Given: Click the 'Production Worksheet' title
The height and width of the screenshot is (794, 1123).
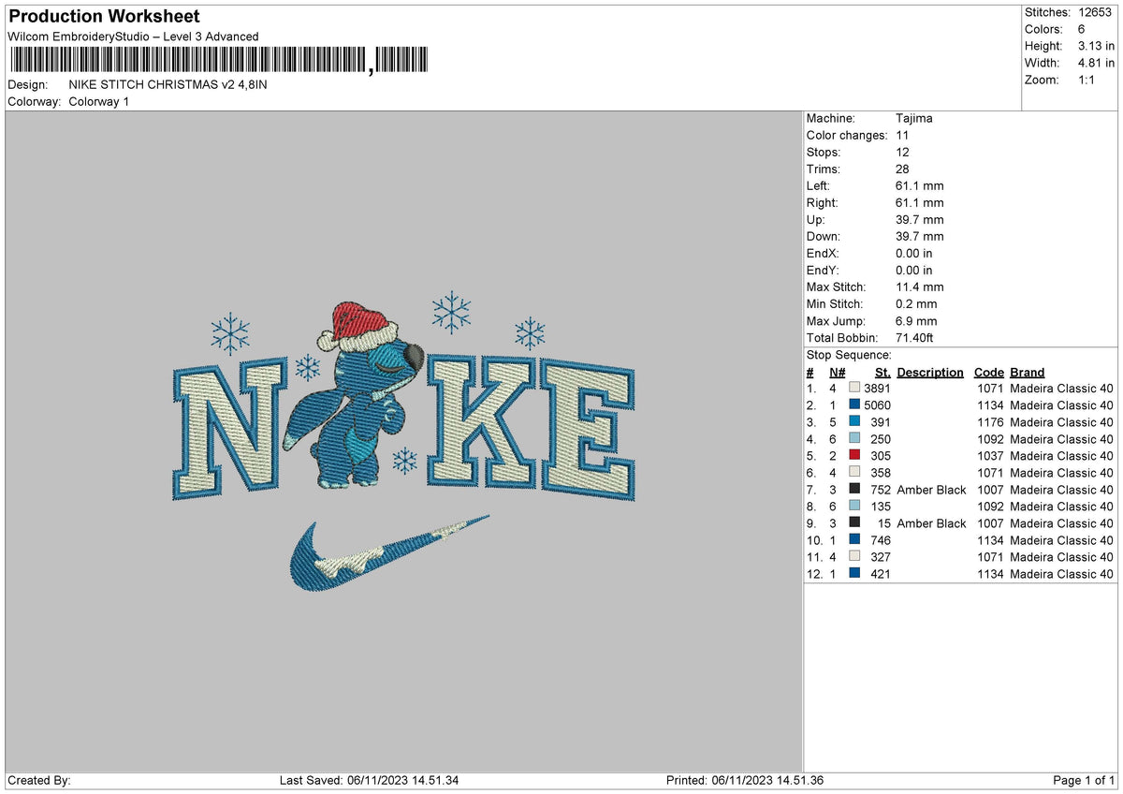Looking at the screenshot, I should [x=104, y=17].
